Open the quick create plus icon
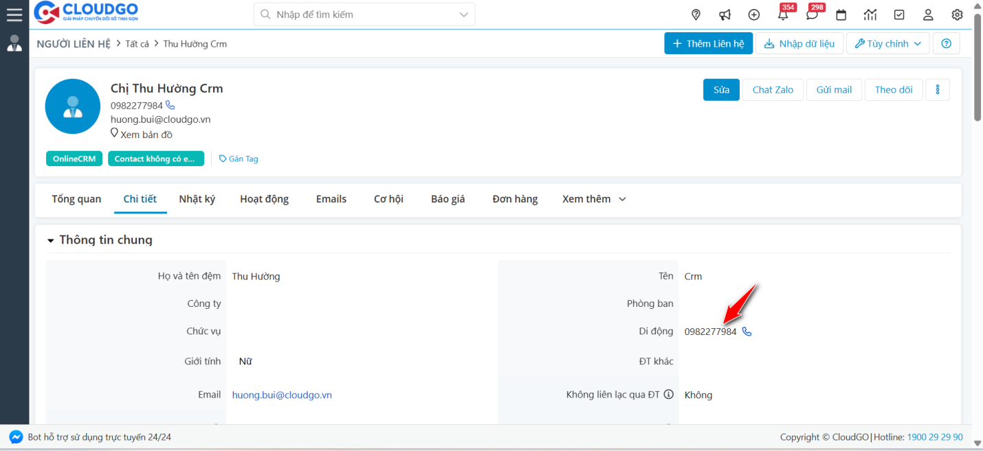The width and height of the screenshot is (983, 451). point(753,14)
